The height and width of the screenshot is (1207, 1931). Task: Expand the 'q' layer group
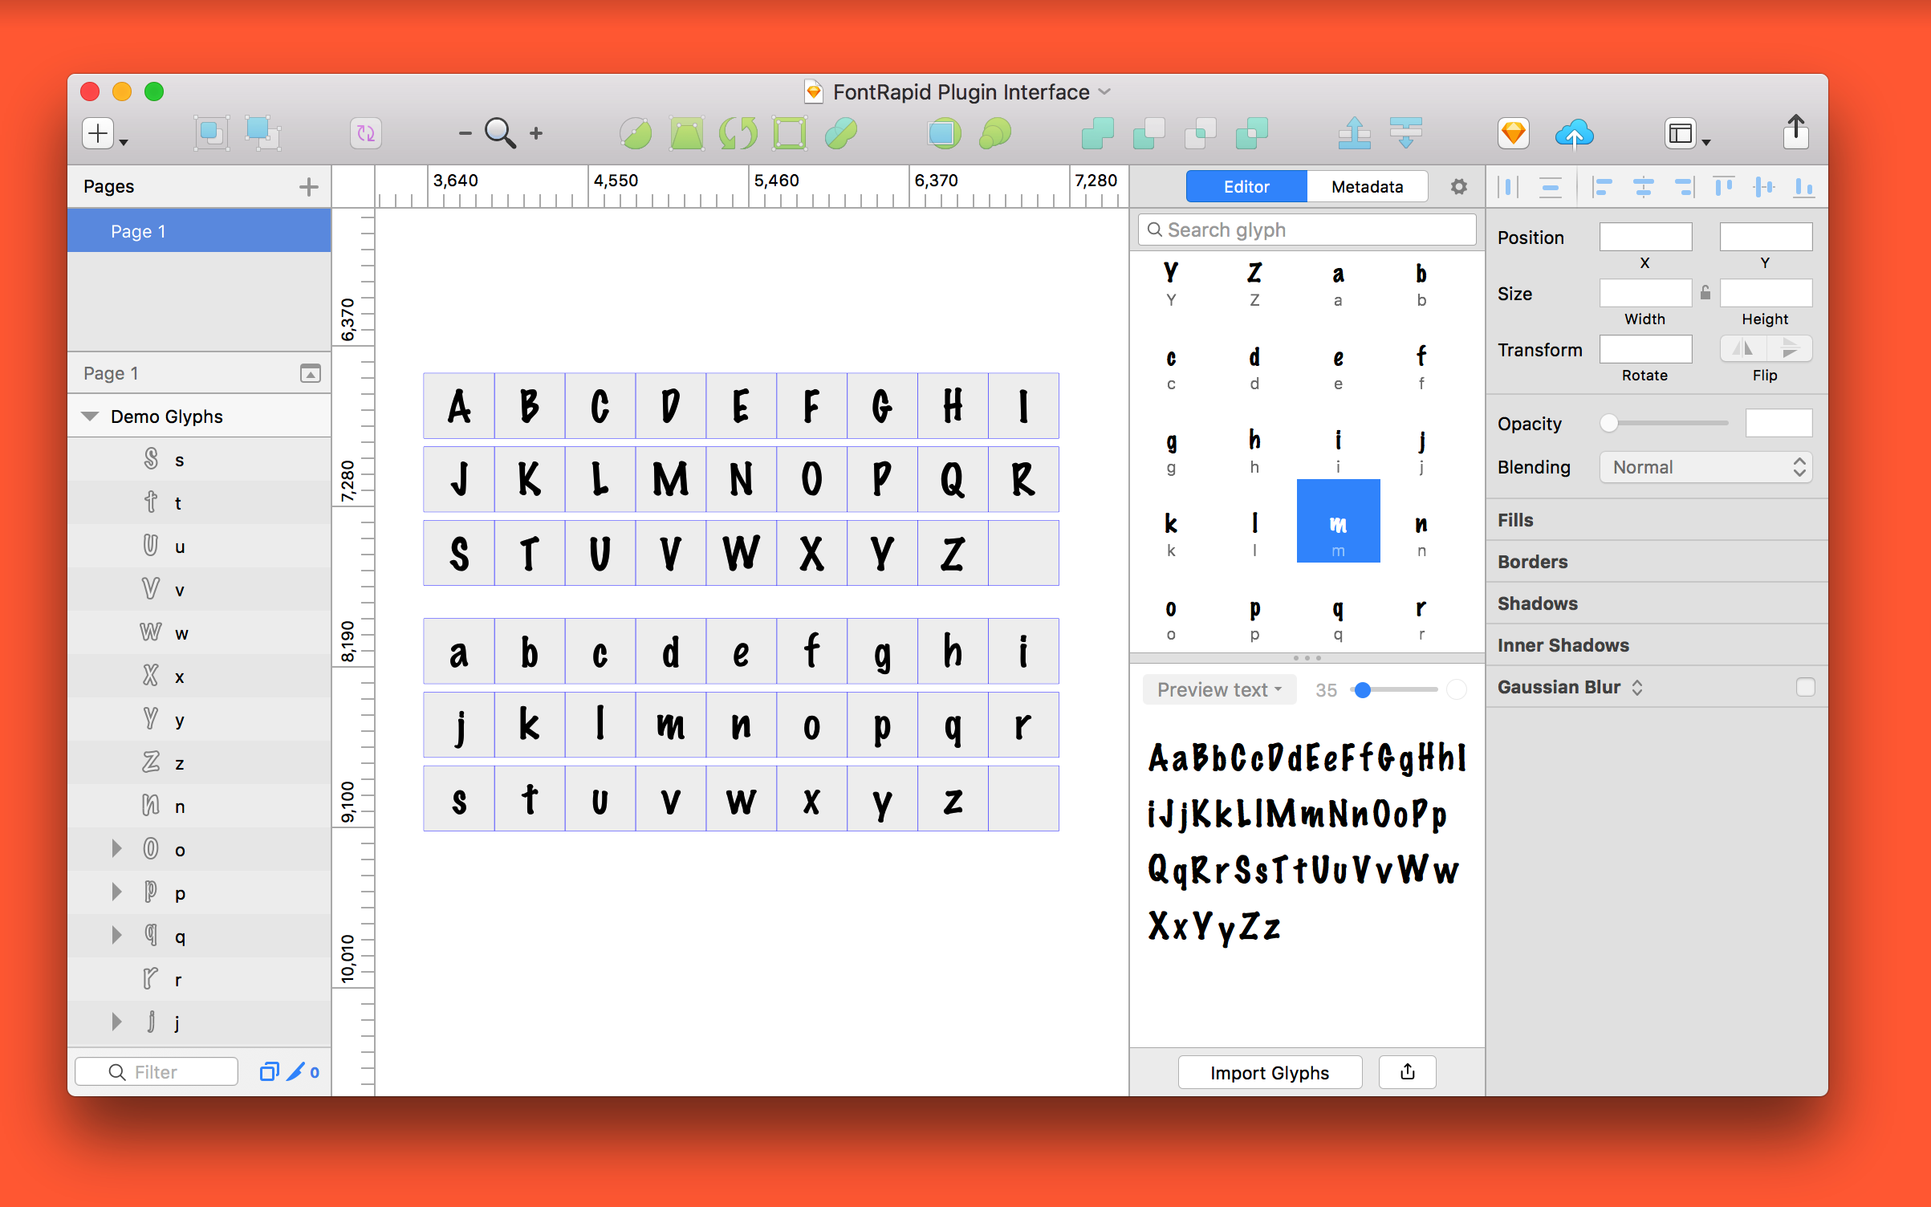(116, 935)
